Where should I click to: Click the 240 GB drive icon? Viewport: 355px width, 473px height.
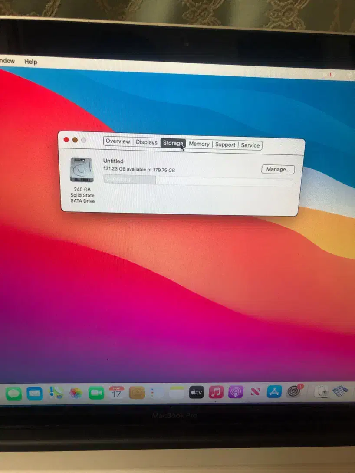pyautogui.click(x=81, y=170)
